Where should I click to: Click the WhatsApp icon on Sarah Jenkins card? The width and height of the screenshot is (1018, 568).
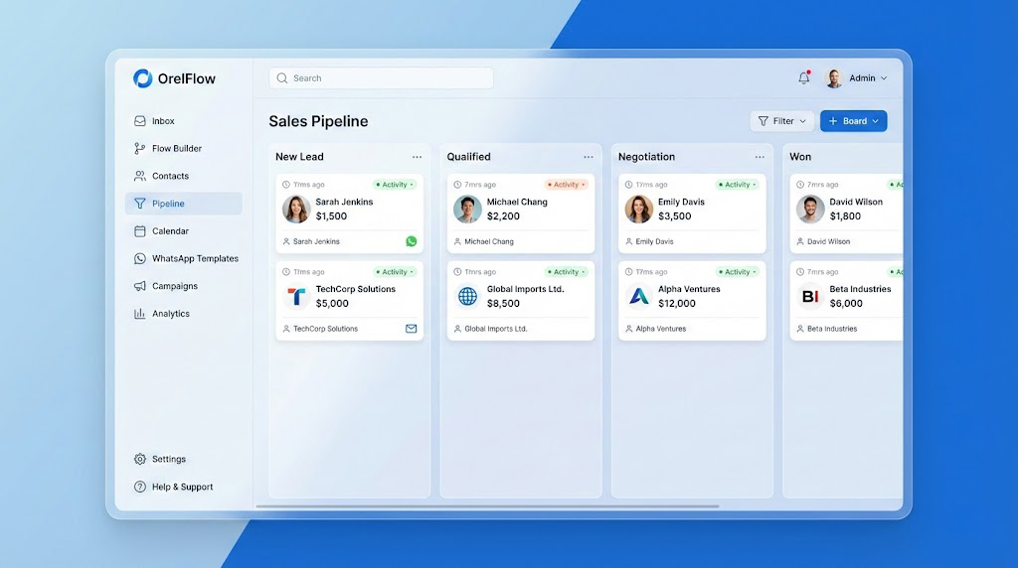412,241
